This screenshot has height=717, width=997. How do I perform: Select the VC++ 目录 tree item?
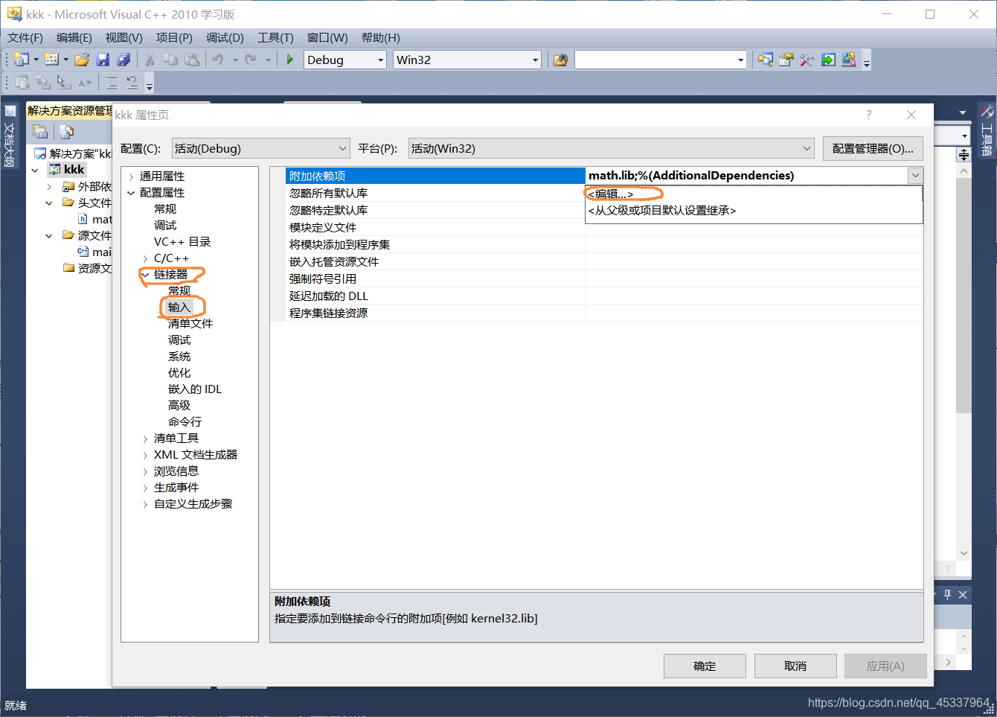pyautogui.click(x=182, y=242)
